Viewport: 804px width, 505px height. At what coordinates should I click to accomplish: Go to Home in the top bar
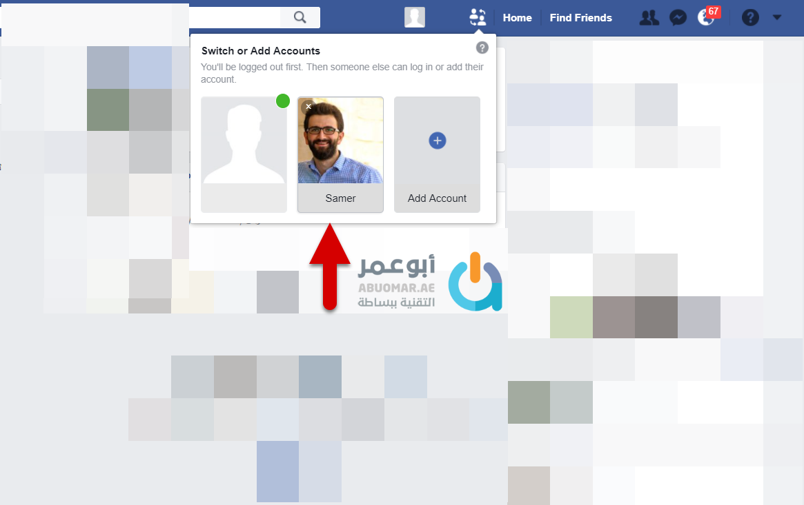[517, 18]
